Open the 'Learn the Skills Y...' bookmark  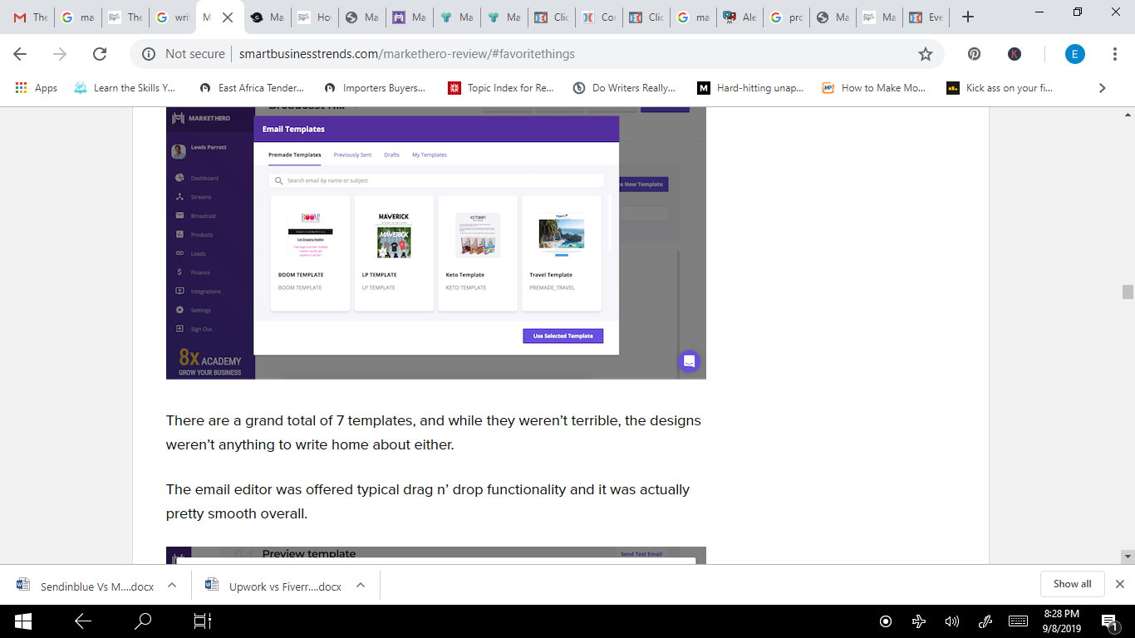125,88
